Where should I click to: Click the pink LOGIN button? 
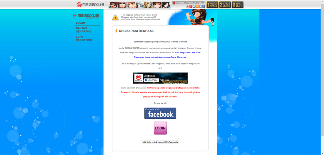(x=160, y=128)
